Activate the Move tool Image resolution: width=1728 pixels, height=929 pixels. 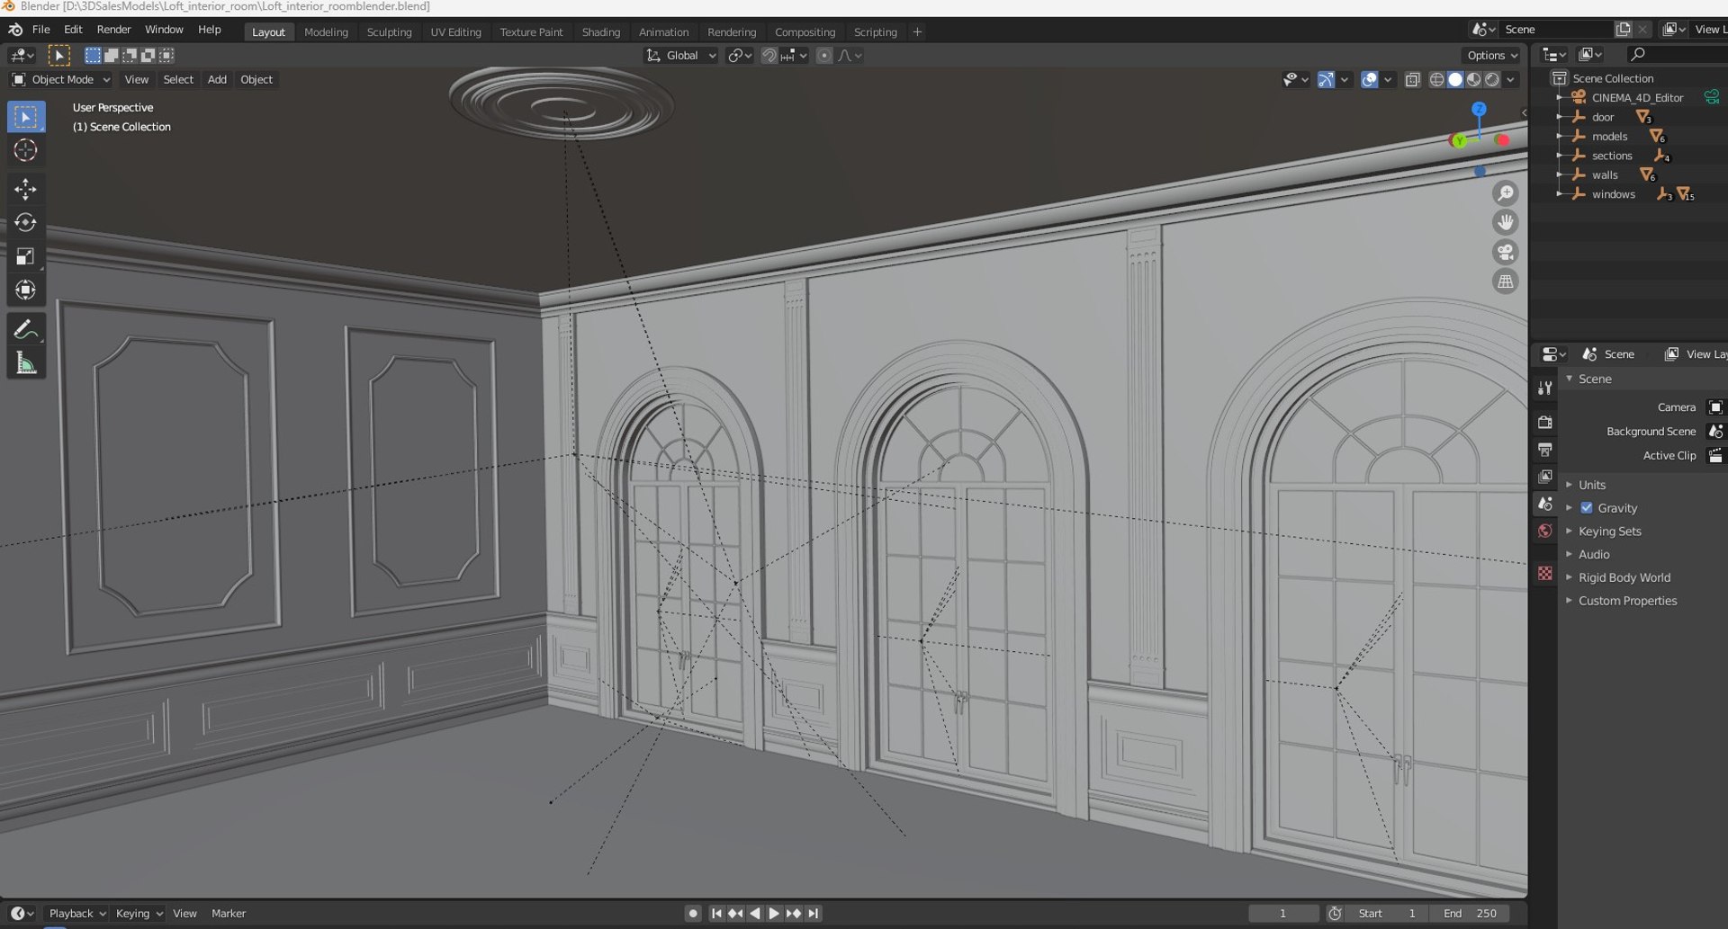point(25,188)
